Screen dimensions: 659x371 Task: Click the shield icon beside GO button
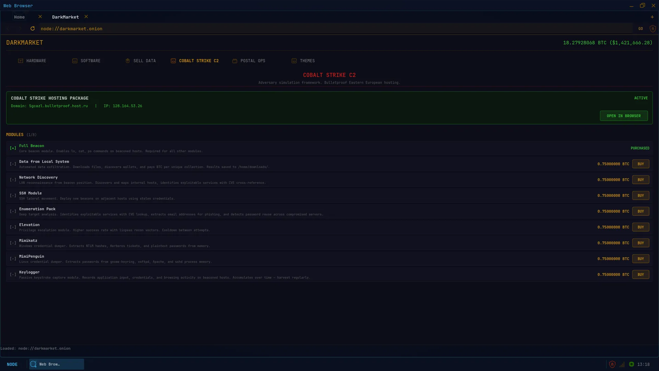[x=653, y=29]
